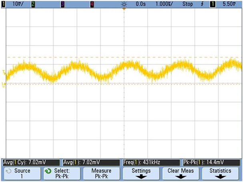
Task: Click the rising edge trigger symbol
Action: coord(202,4)
